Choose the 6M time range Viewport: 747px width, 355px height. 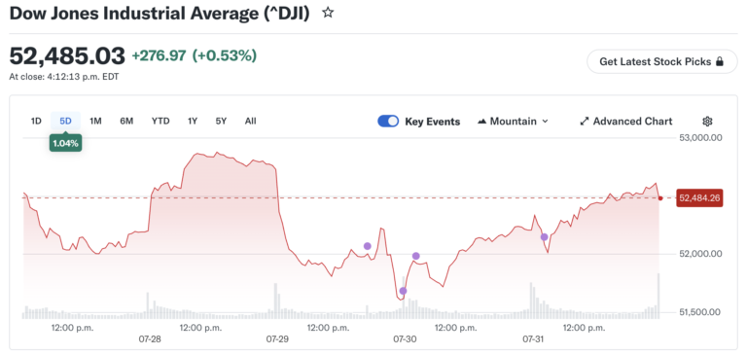126,121
